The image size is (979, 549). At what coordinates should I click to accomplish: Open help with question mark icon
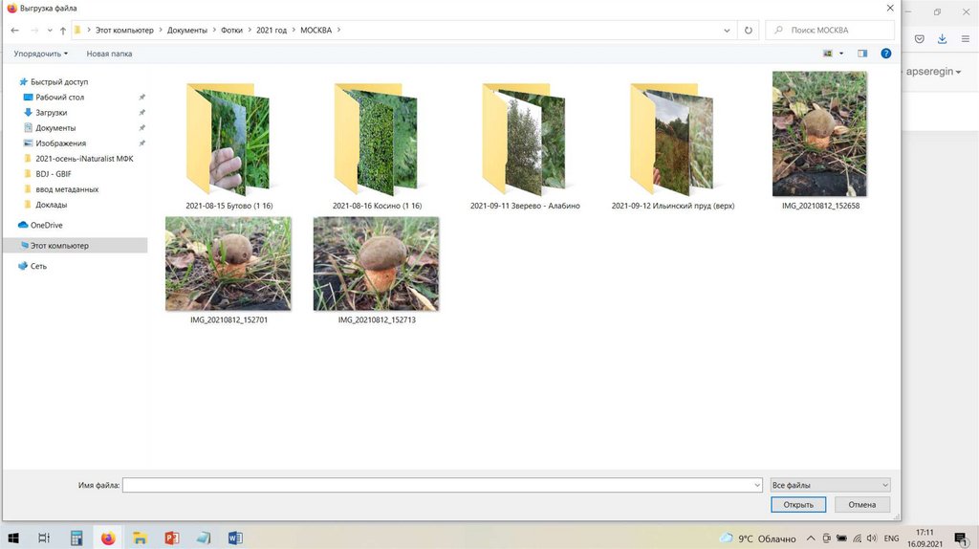[885, 54]
